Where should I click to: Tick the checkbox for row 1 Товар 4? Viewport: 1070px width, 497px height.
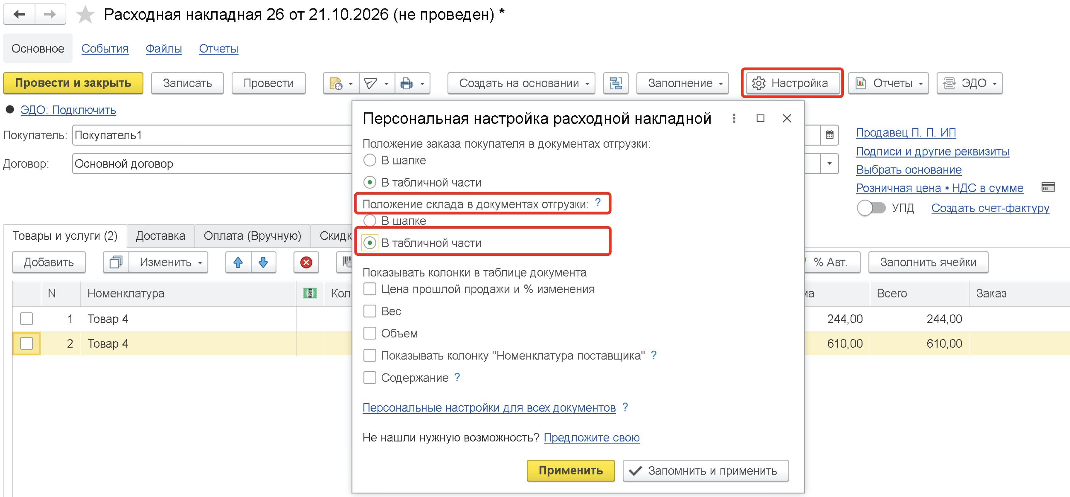click(27, 319)
